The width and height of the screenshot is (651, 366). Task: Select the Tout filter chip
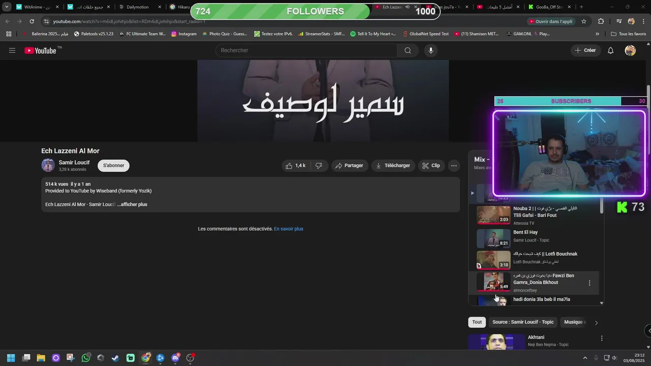477,322
